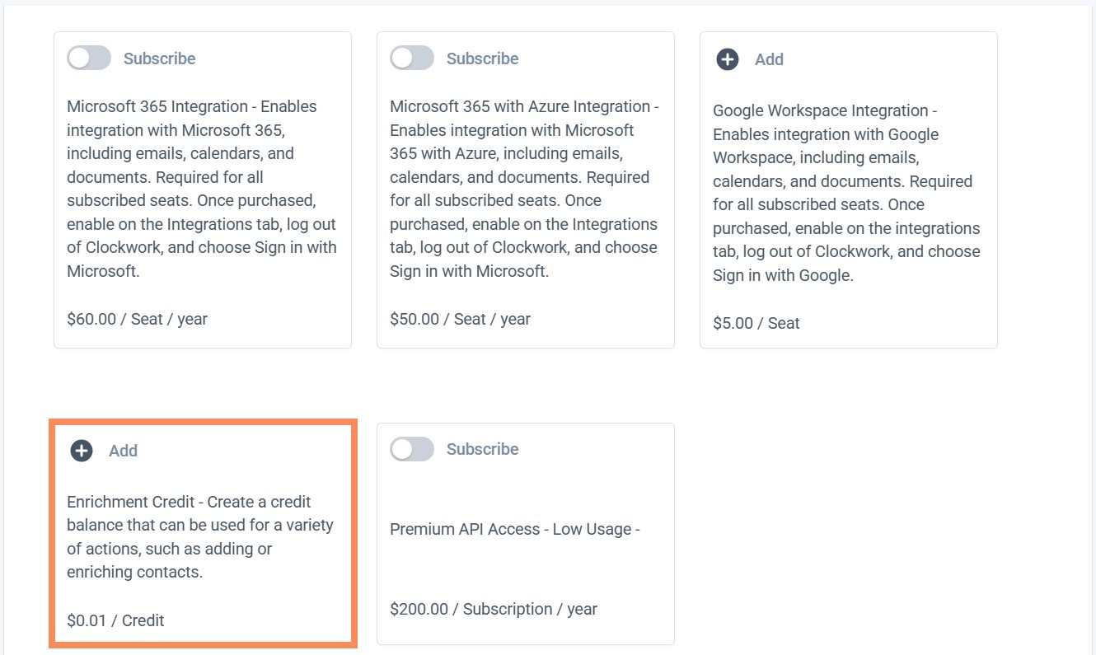Toggle subscription for Microsoft 365 with Azure
The width and height of the screenshot is (1096, 655).
tap(412, 58)
